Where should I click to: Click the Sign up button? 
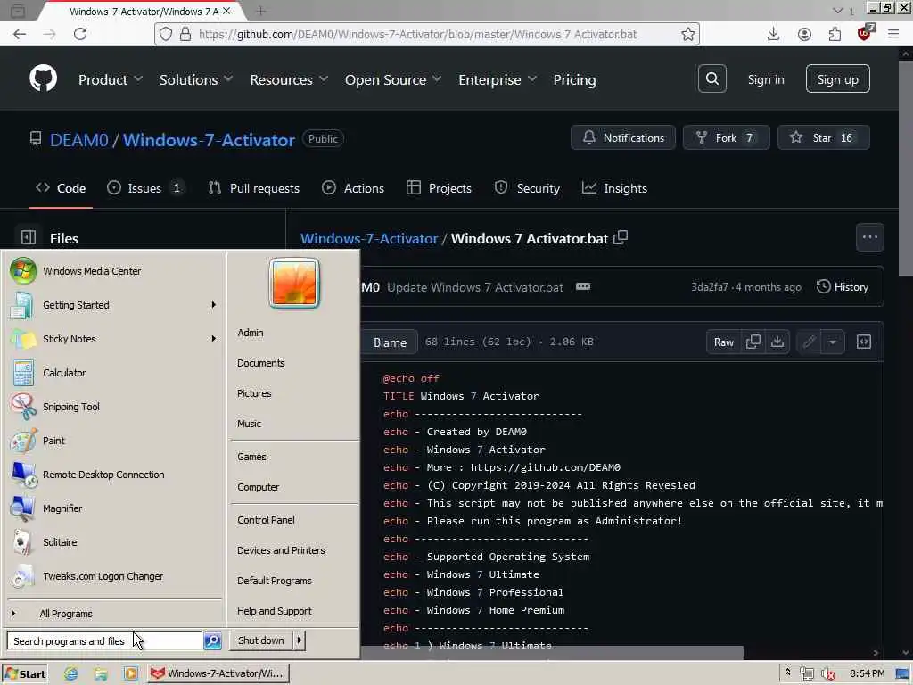837,78
